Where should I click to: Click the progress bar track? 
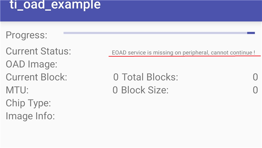pyautogui.click(x=159, y=33)
